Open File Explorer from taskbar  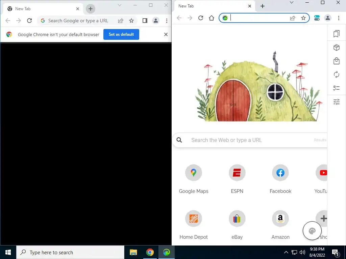tap(133, 252)
